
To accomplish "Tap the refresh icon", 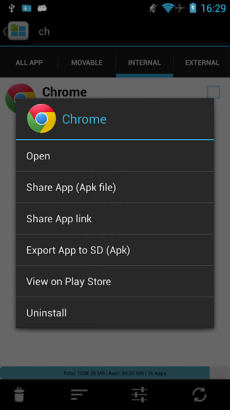I will tap(199, 395).
